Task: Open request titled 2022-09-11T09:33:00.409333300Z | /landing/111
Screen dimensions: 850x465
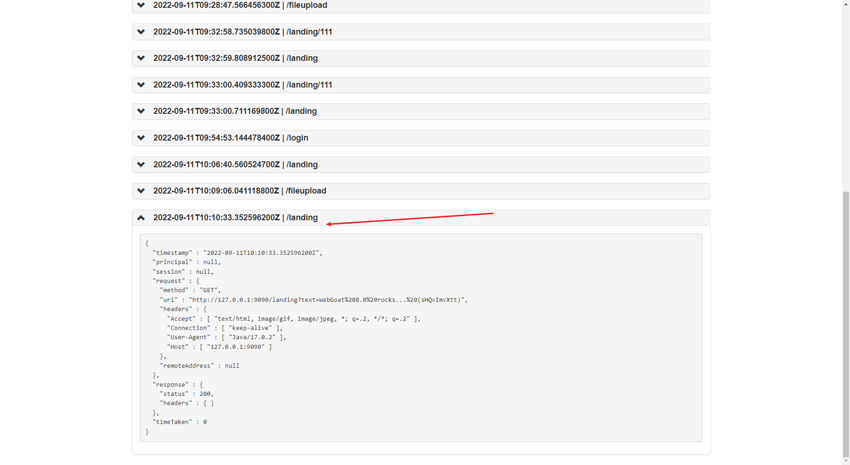Action: click(243, 85)
